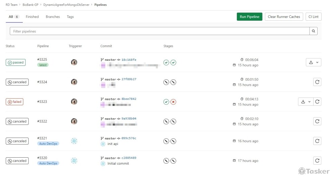335x178 pixels.
Task: Open second canceled stage of pipeline #3320
Action: pyautogui.click(x=173, y=161)
